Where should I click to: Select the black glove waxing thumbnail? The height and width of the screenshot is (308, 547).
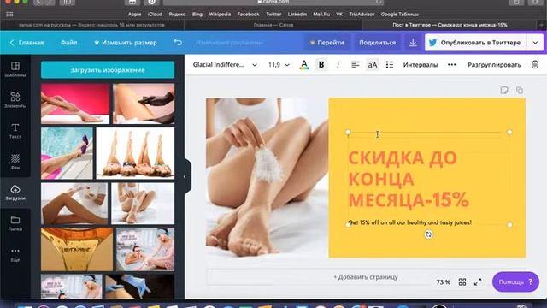click(x=144, y=104)
